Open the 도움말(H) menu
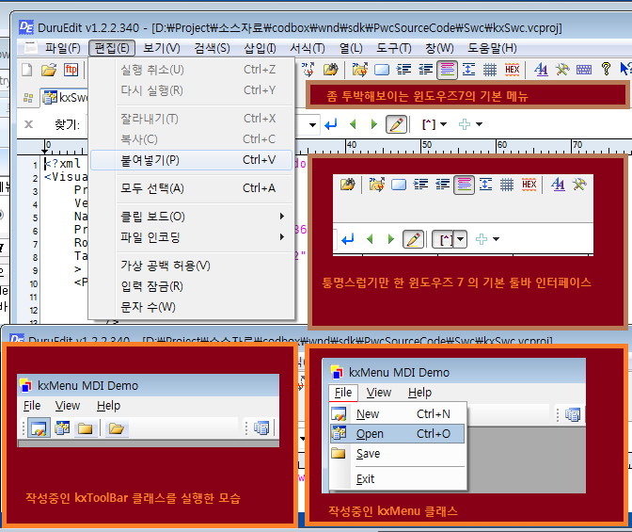 (492, 48)
